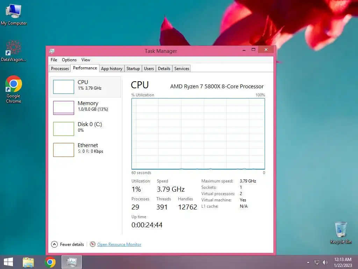
Task: Open the View menu
Action: (x=86, y=60)
